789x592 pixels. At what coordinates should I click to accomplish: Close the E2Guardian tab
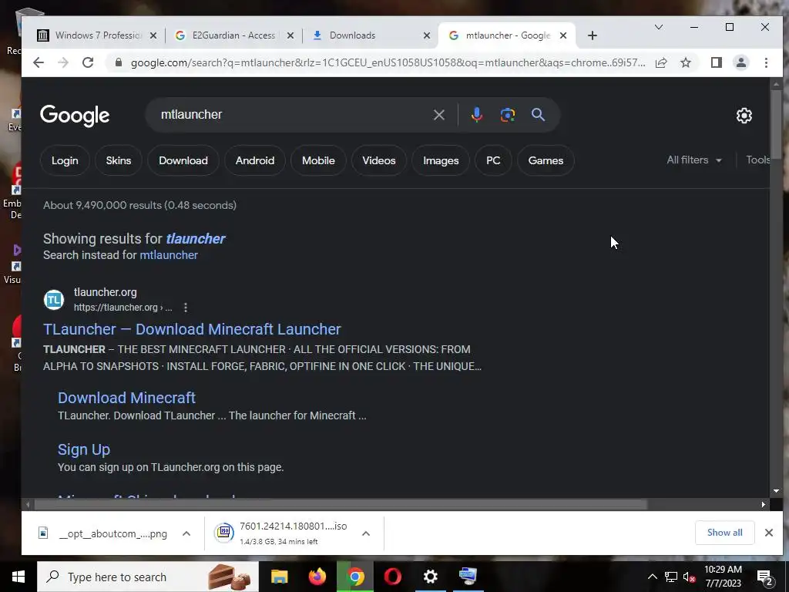[290, 35]
